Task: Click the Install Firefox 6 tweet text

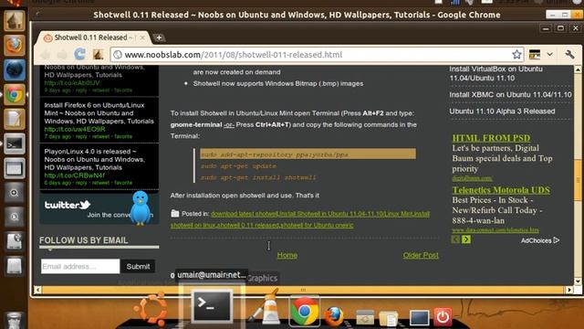Action: point(99,113)
